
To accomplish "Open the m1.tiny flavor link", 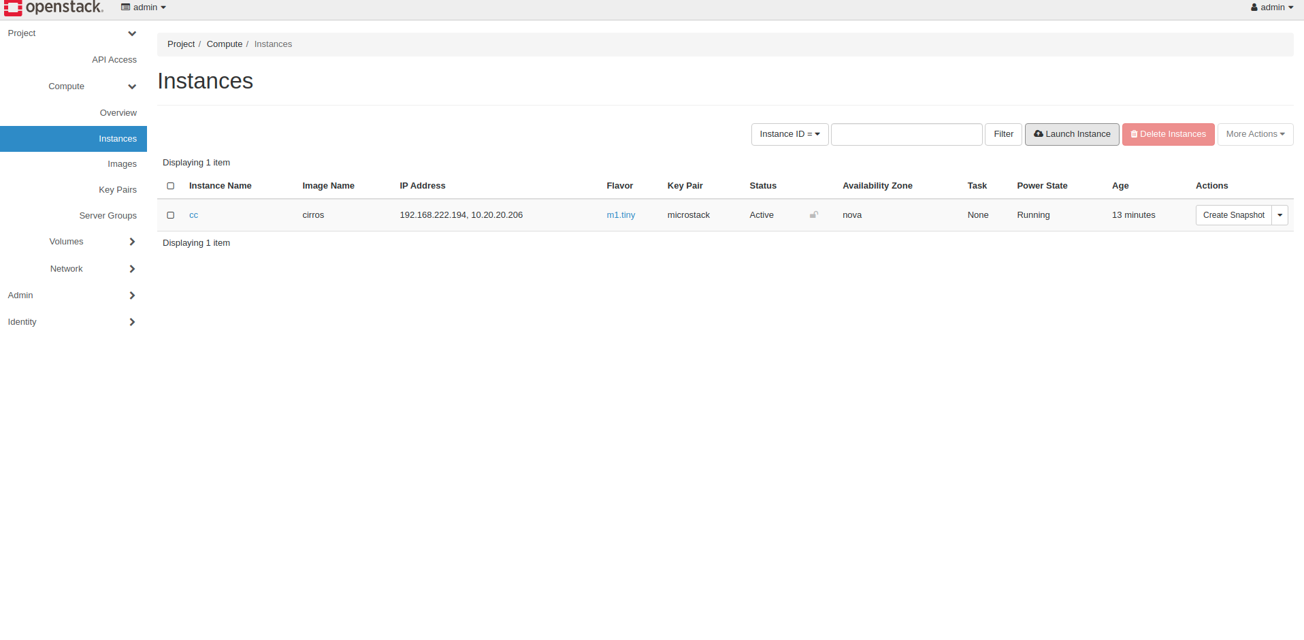I will [x=621, y=215].
